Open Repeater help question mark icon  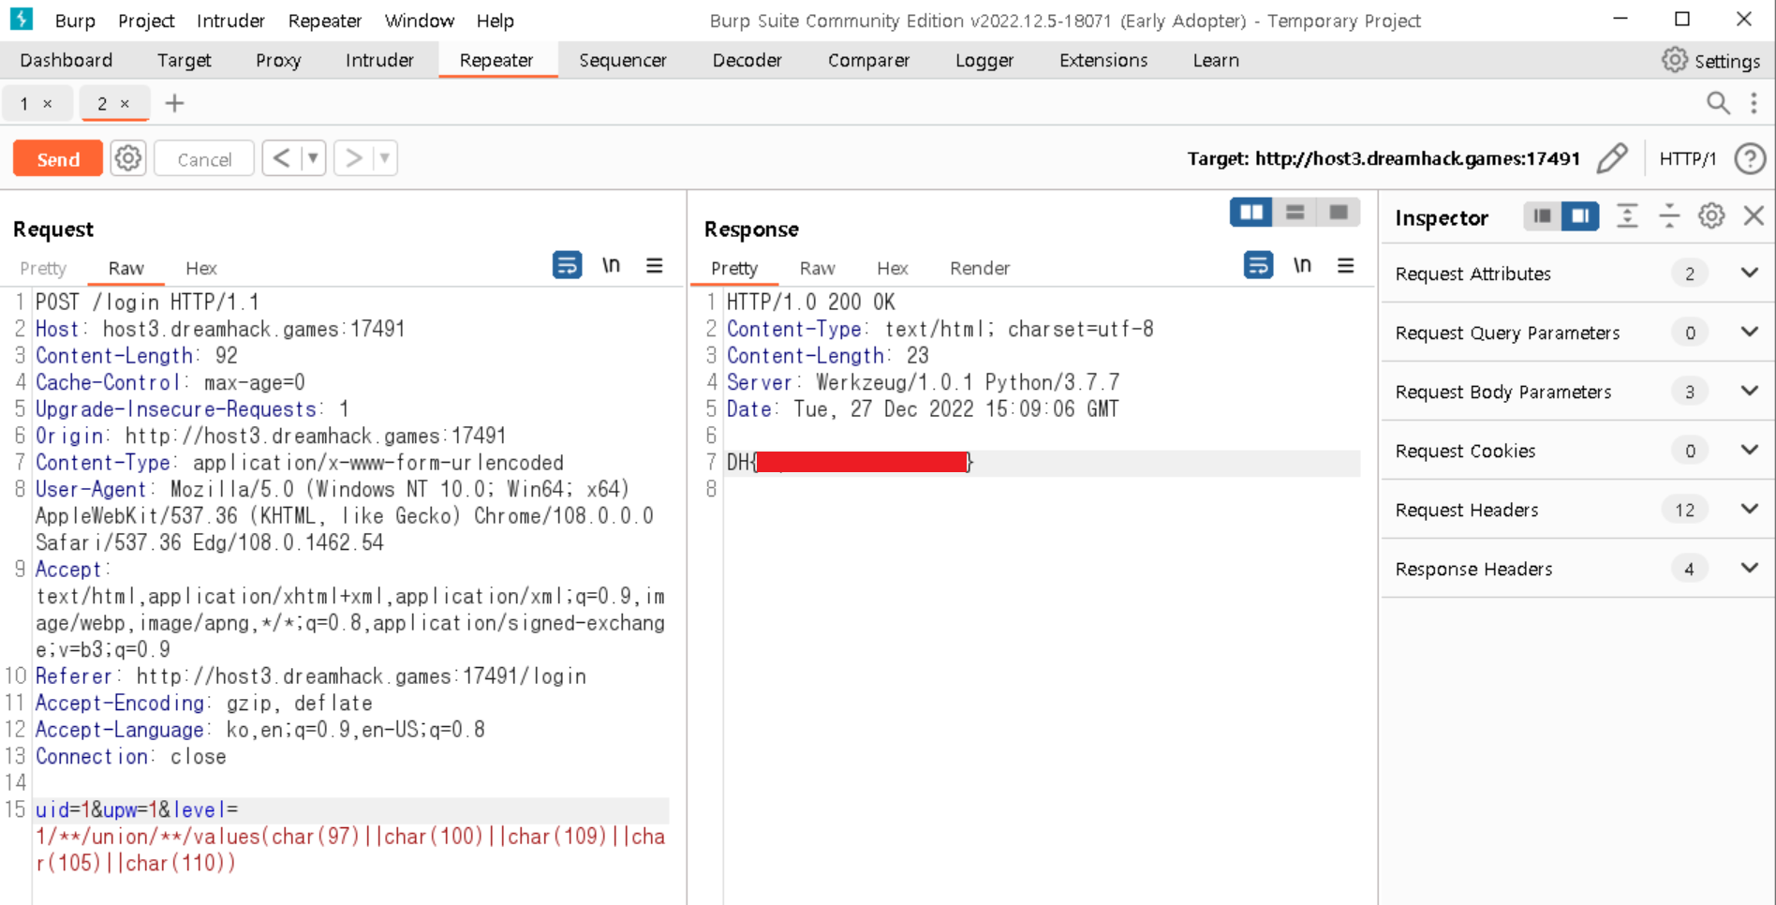1750,158
